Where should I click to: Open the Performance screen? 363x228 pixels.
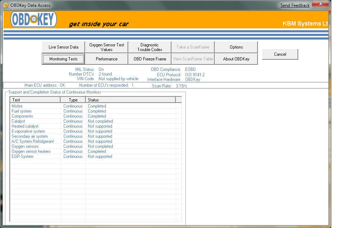tap(107, 59)
